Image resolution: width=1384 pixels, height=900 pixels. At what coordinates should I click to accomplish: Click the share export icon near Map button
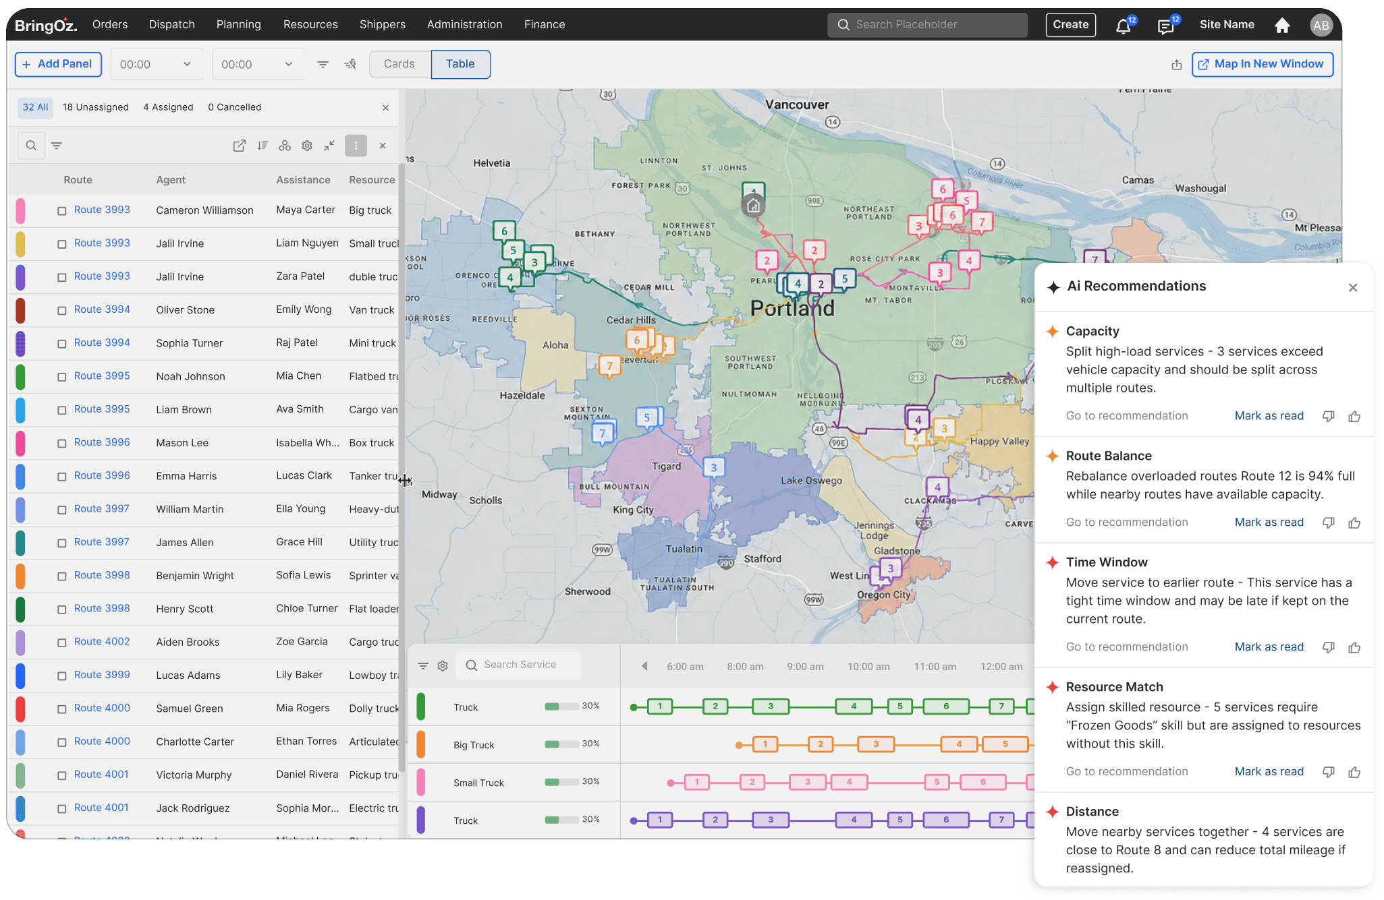[1177, 65]
